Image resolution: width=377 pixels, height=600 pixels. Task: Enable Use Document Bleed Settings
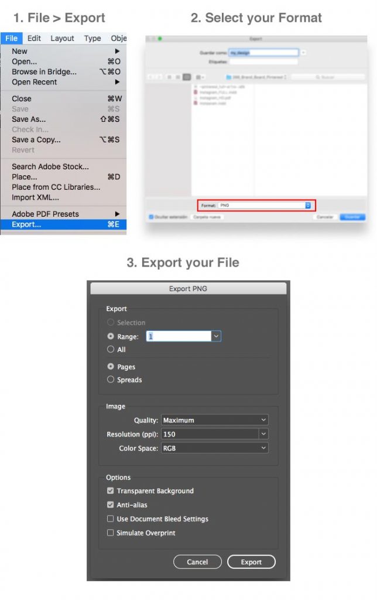(111, 519)
